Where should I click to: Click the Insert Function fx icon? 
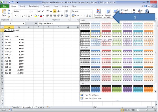tap(36, 23)
